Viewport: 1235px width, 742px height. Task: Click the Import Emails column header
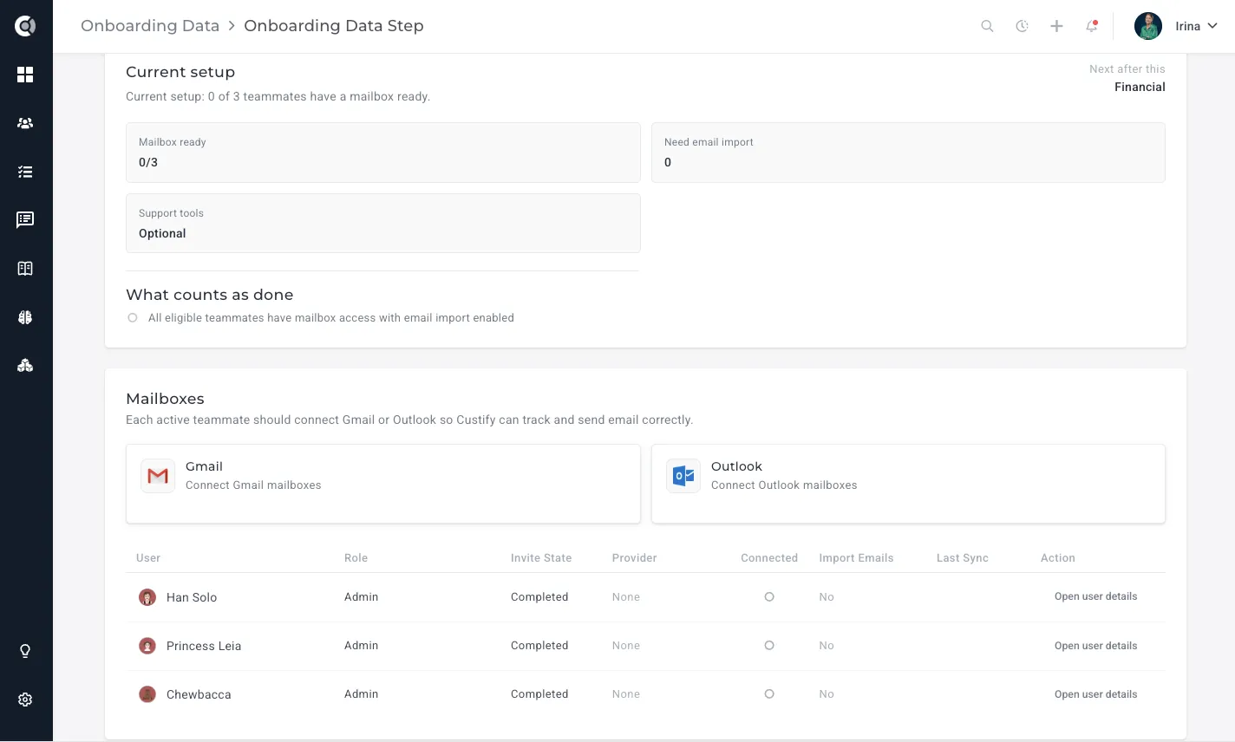click(x=856, y=558)
